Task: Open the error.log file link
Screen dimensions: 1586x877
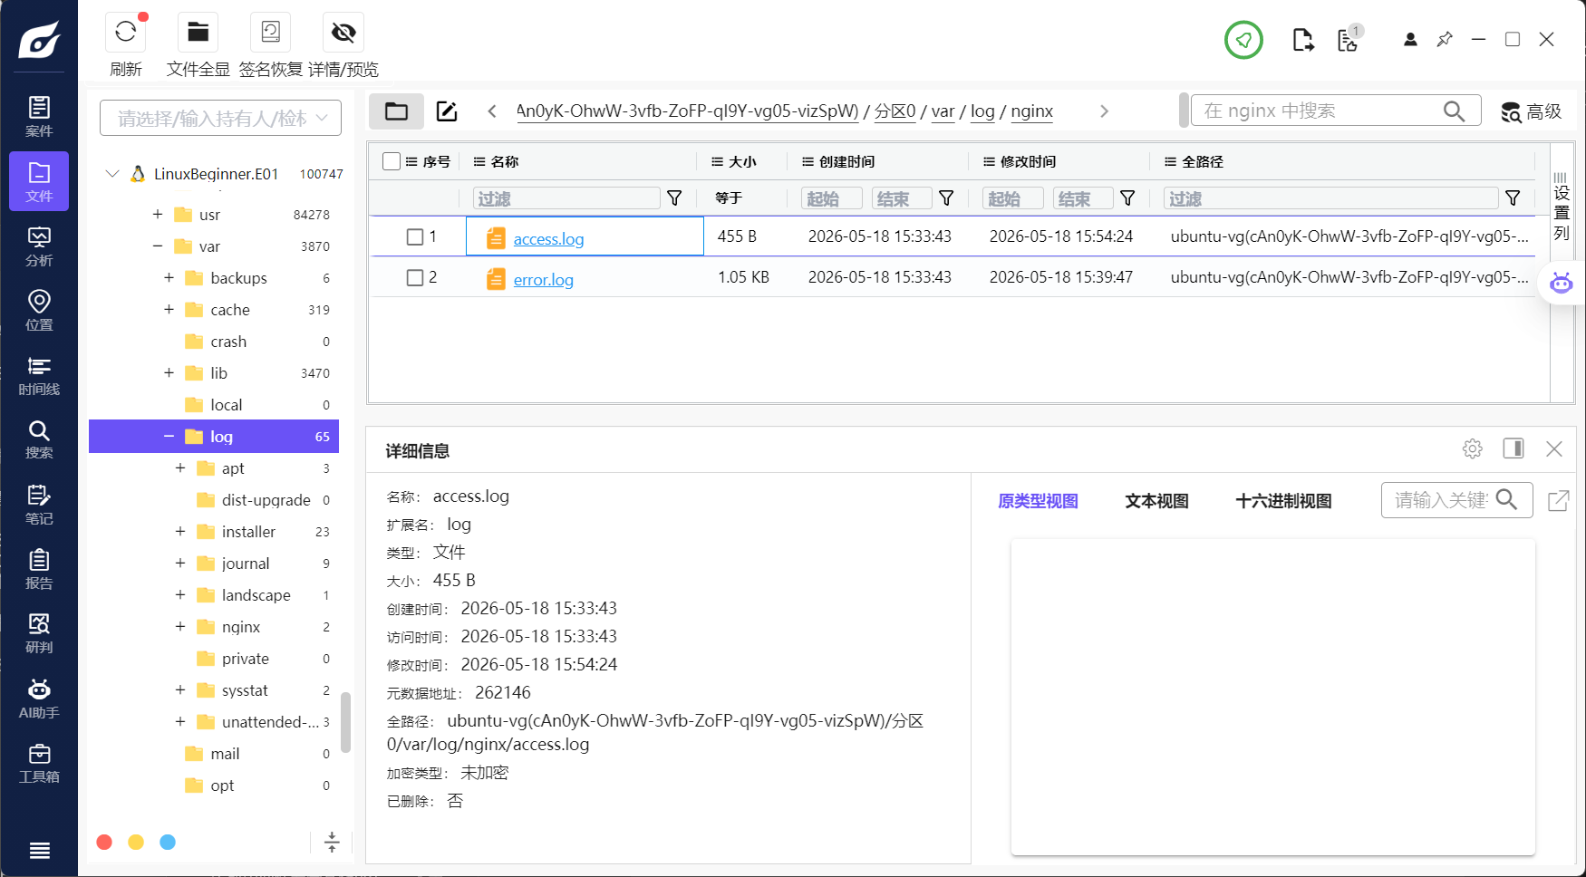Action: [543, 279]
